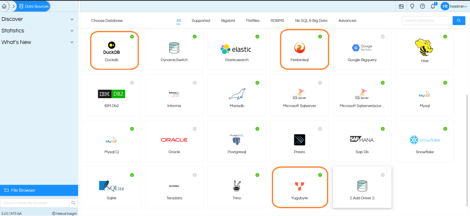Click the Microsoft Sqlserver(sour... card label

[x=362, y=106]
